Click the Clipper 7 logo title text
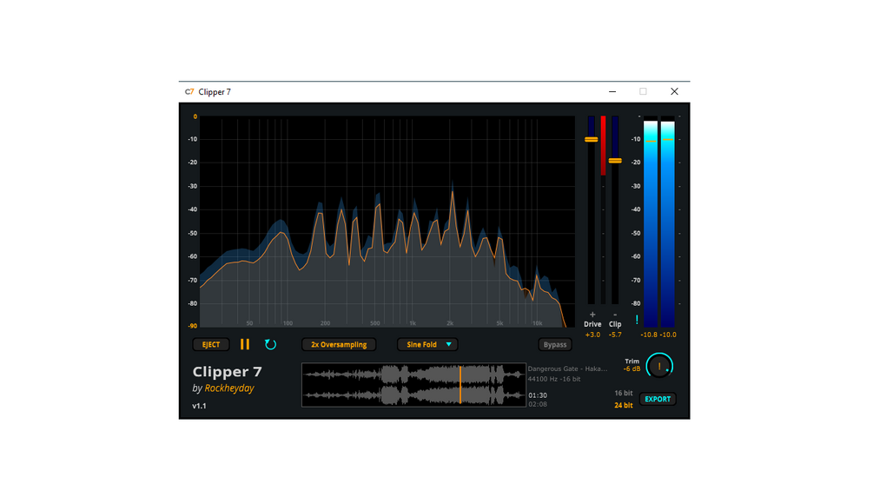This screenshot has height=491, width=873. pos(228,371)
